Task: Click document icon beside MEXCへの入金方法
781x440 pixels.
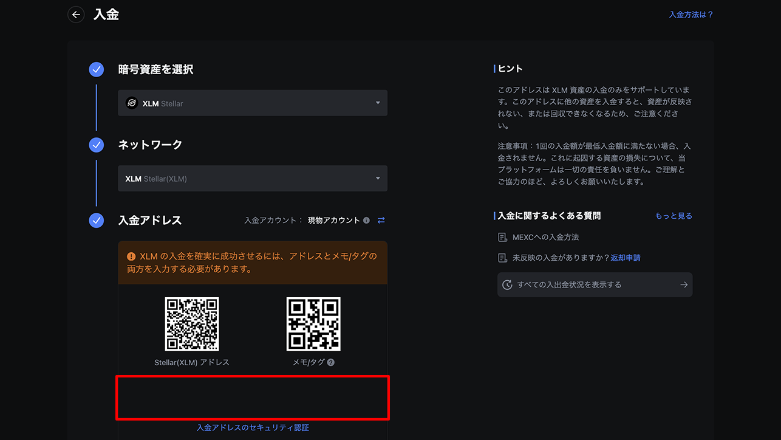Action: [502, 237]
